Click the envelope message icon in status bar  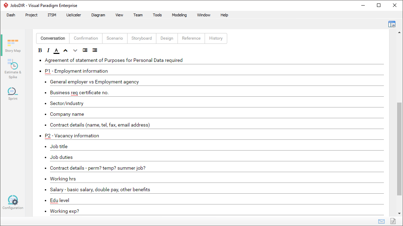click(381, 221)
